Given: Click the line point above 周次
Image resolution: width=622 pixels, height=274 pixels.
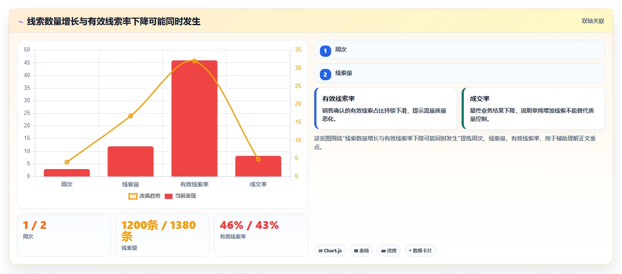Looking at the screenshot, I should pyautogui.click(x=67, y=162).
